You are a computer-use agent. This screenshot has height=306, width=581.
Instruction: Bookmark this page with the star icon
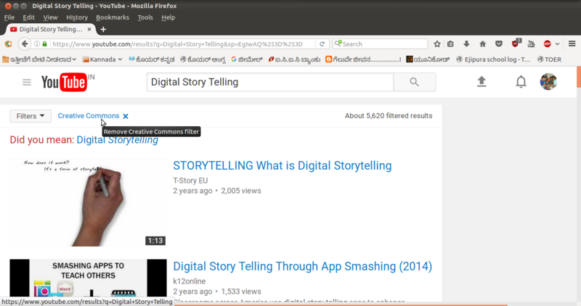pyautogui.click(x=437, y=44)
